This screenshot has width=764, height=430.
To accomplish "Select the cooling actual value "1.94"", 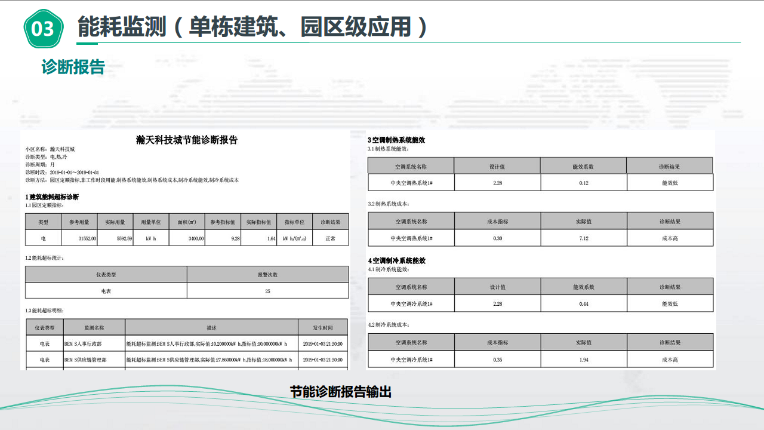I will tap(584, 360).
